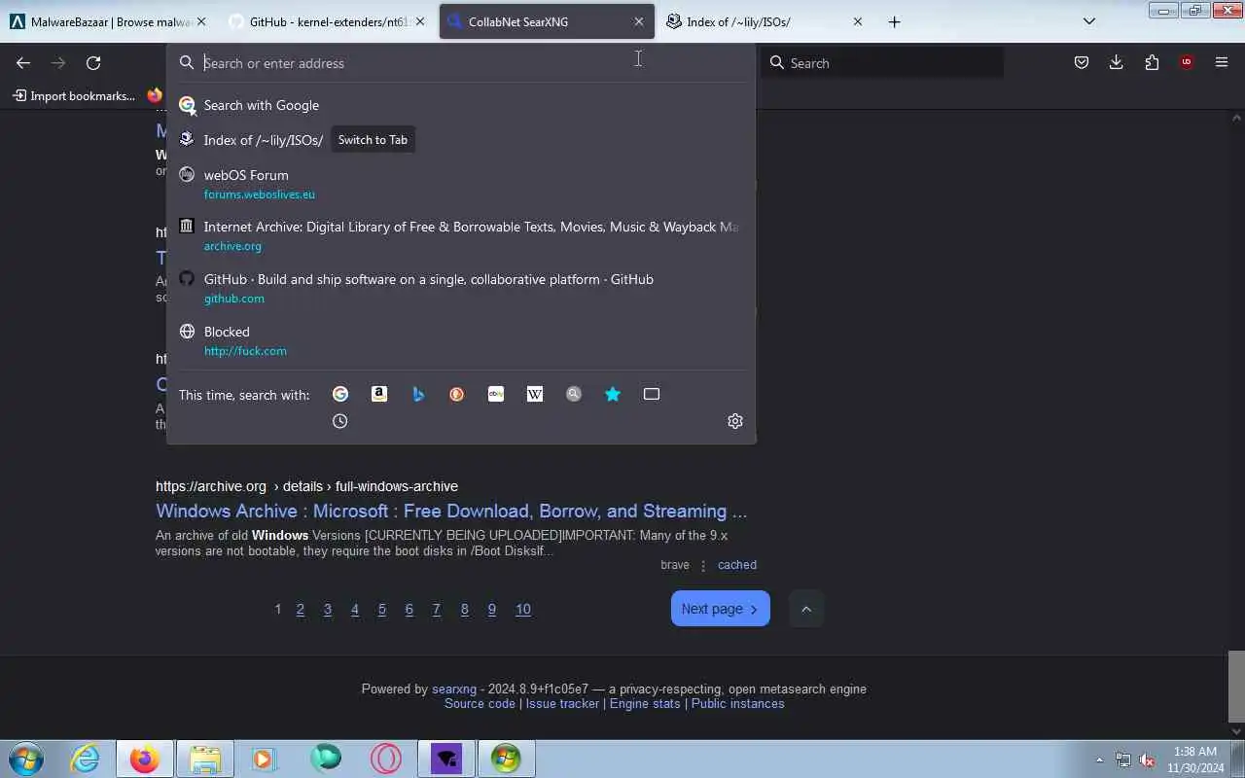Screen dimensions: 1245x778
Task: Search this time with DuckDuckGo icon
Action: [457, 394]
